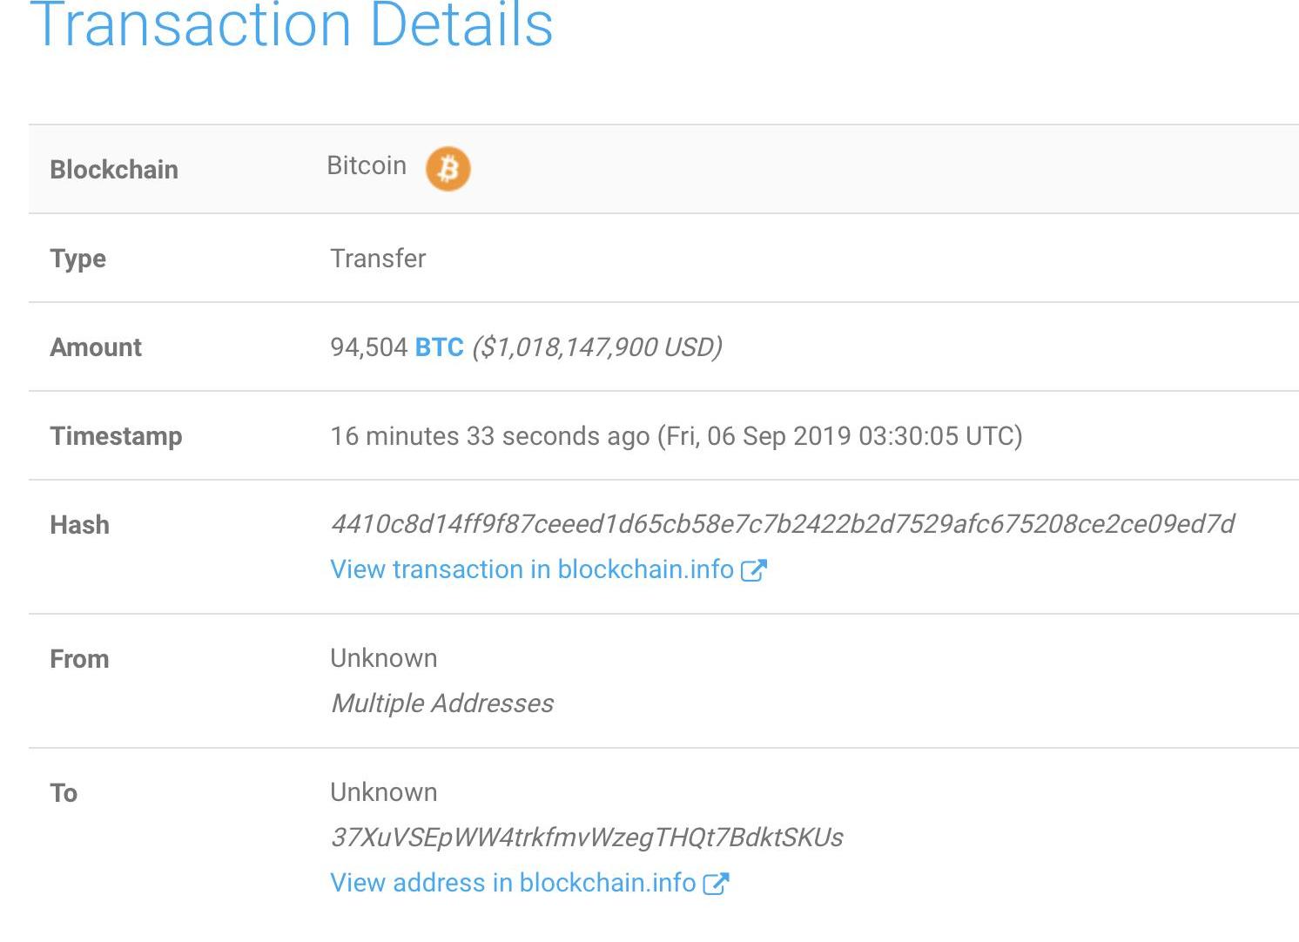The height and width of the screenshot is (942, 1299).
Task: Click the blue BTC currency link
Action: click(x=439, y=347)
